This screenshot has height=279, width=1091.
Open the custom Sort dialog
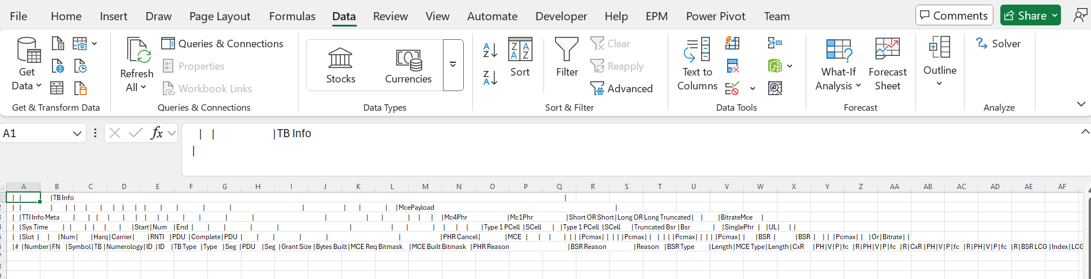520,58
